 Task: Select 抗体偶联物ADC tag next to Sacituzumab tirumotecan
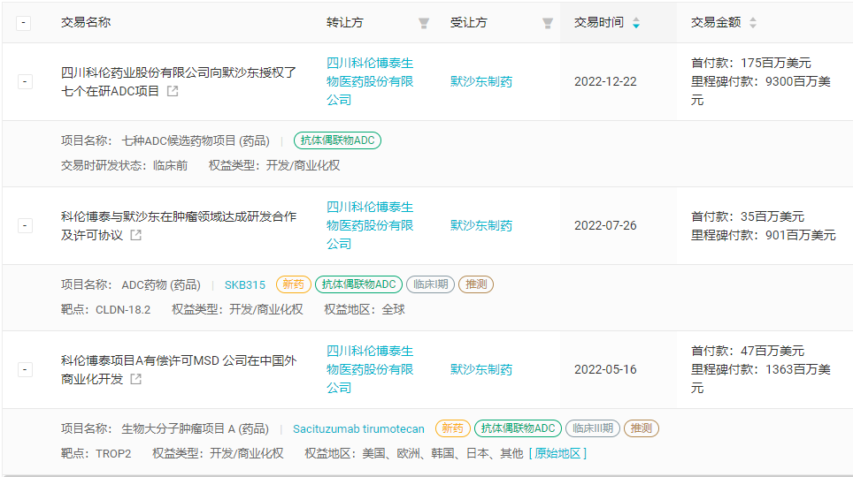click(x=518, y=428)
